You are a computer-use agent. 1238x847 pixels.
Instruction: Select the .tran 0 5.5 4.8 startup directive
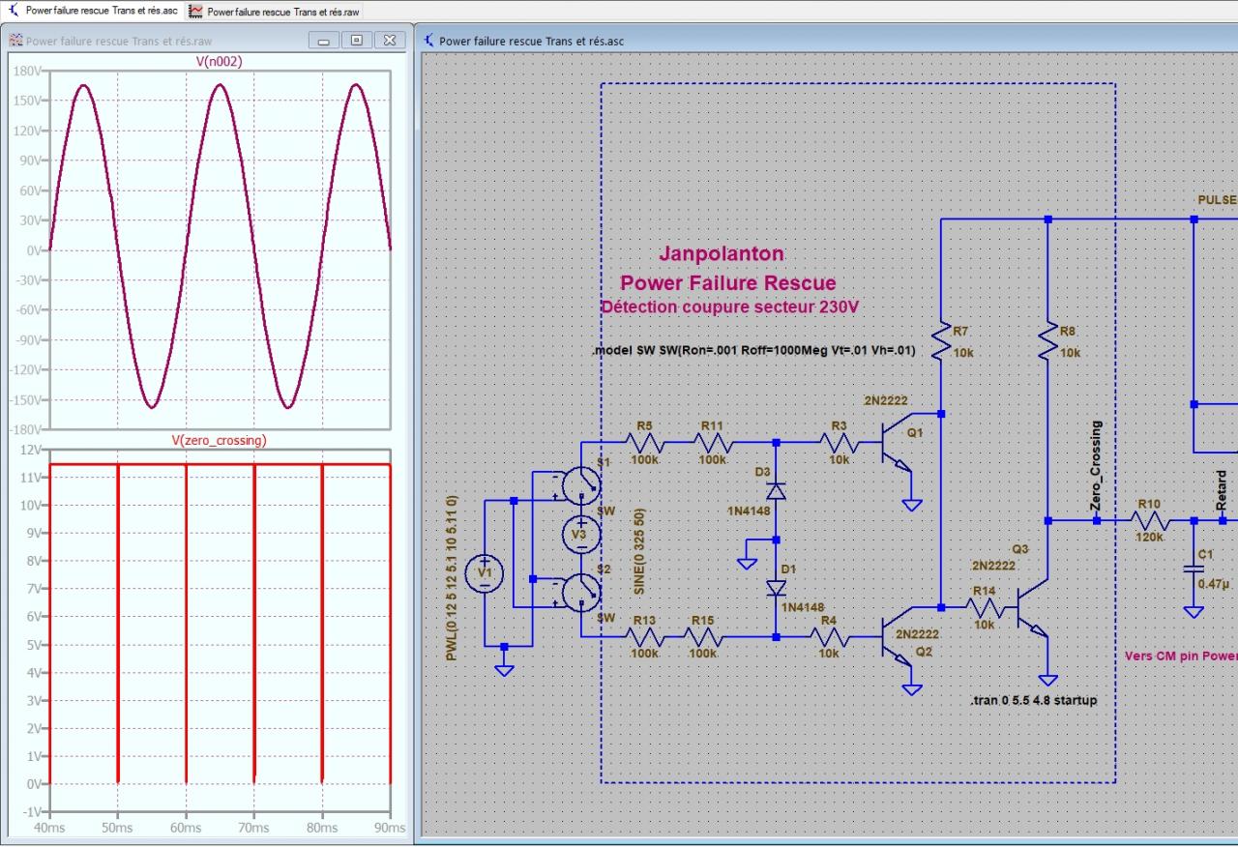(x=1033, y=699)
